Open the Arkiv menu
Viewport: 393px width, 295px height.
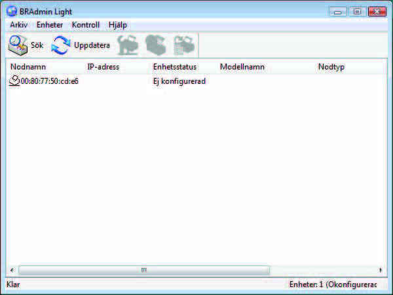19,25
